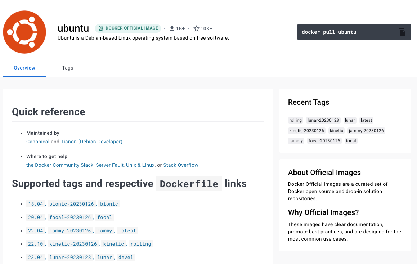Click the docker pull ubuntu command box
Viewport: 417px width, 264px height.
tap(354, 32)
